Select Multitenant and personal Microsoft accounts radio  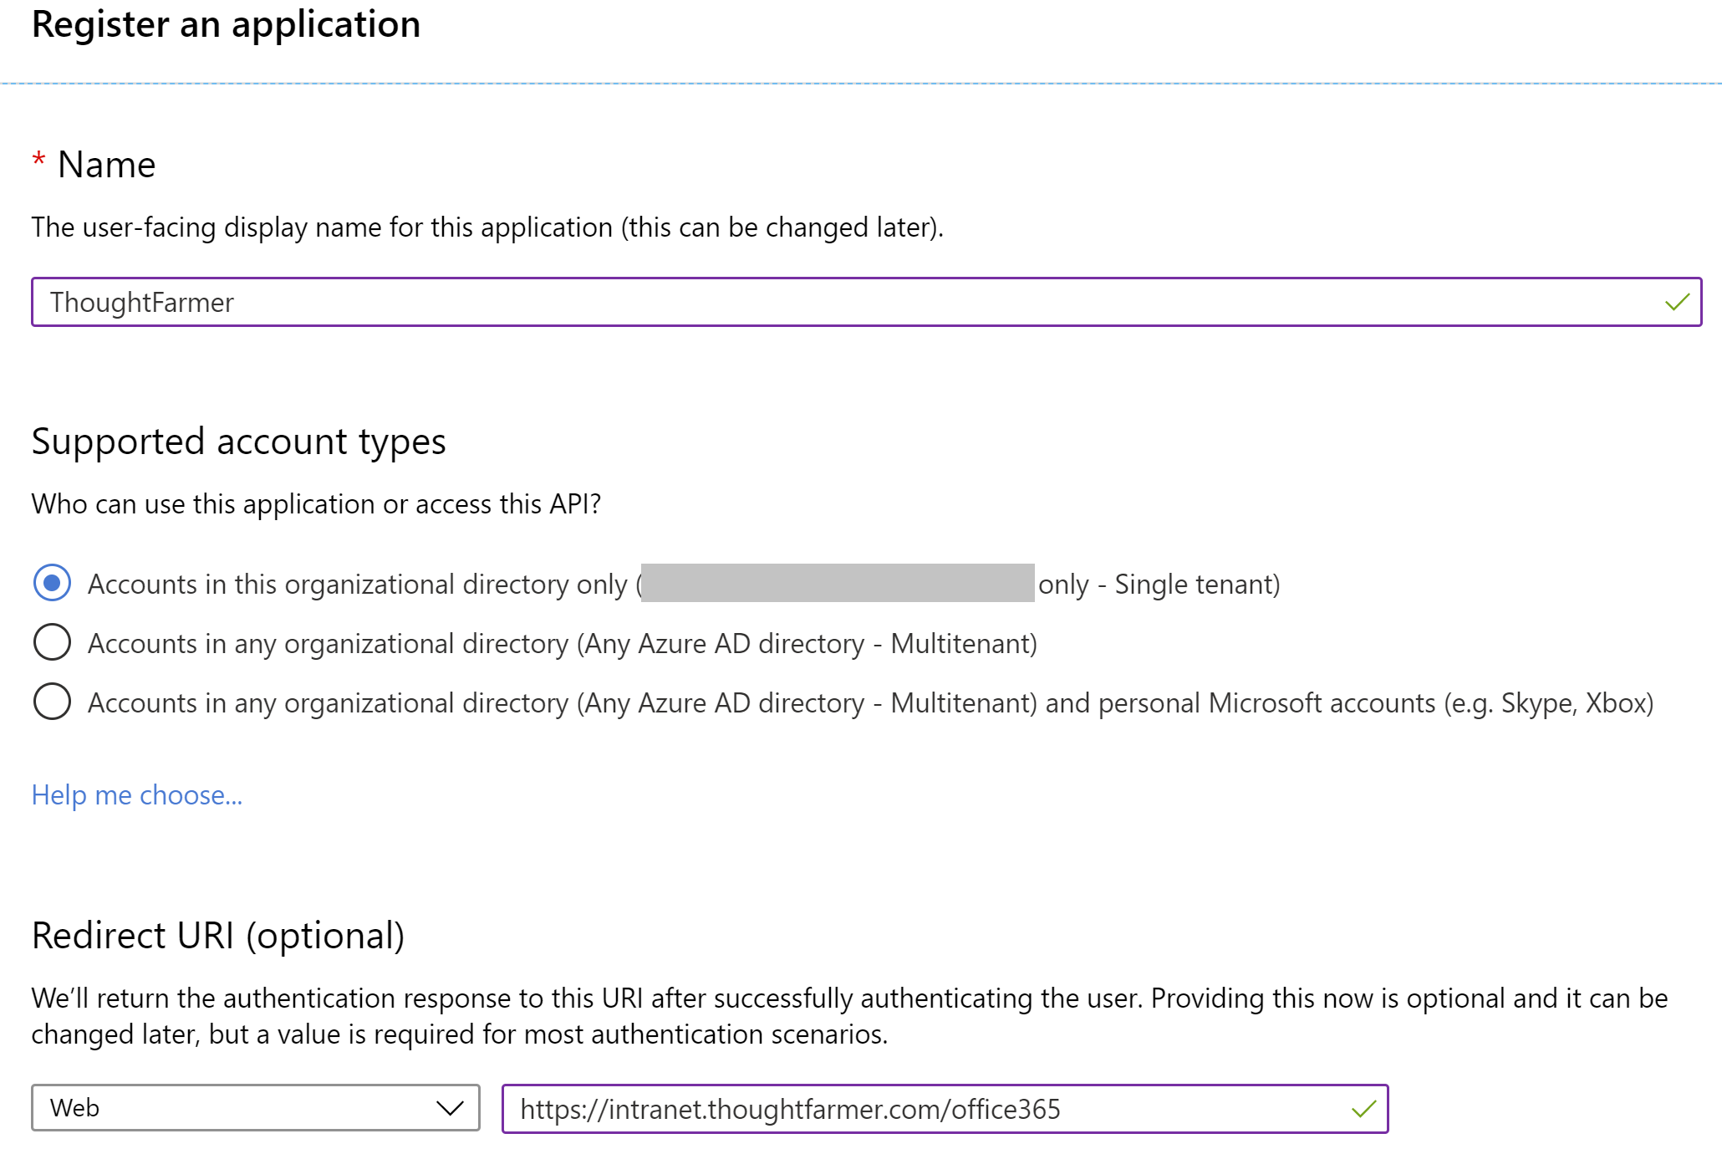(x=52, y=702)
